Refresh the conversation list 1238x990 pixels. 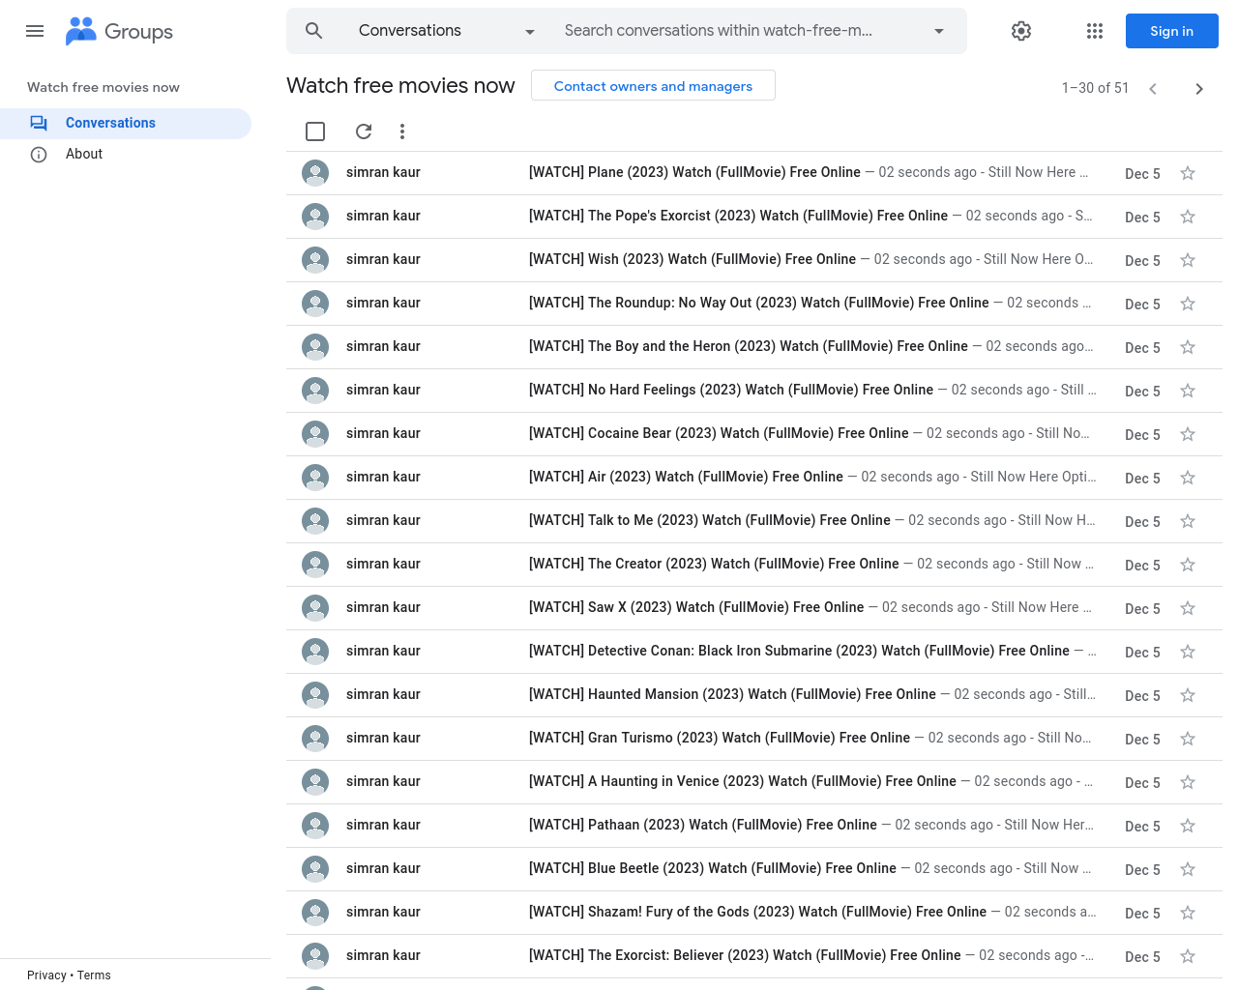point(364,131)
